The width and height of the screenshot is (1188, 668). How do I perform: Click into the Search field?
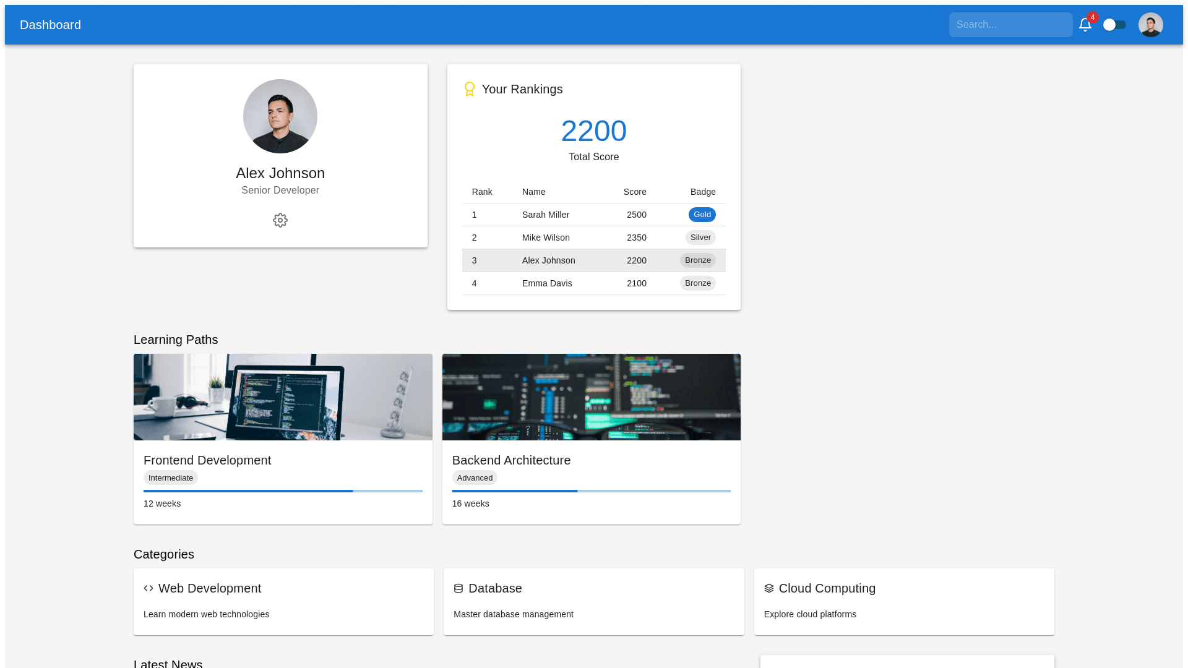(1010, 25)
